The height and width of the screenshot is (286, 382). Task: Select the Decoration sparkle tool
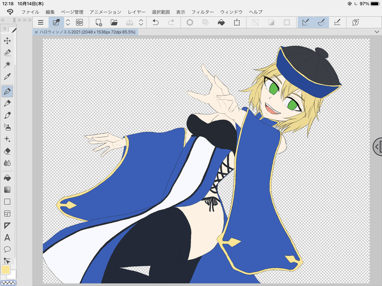7,139
